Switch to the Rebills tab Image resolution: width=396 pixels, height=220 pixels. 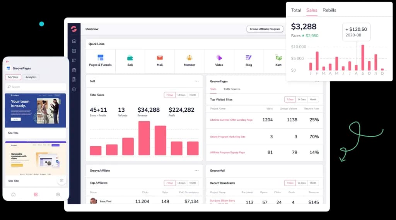click(x=329, y=10)
